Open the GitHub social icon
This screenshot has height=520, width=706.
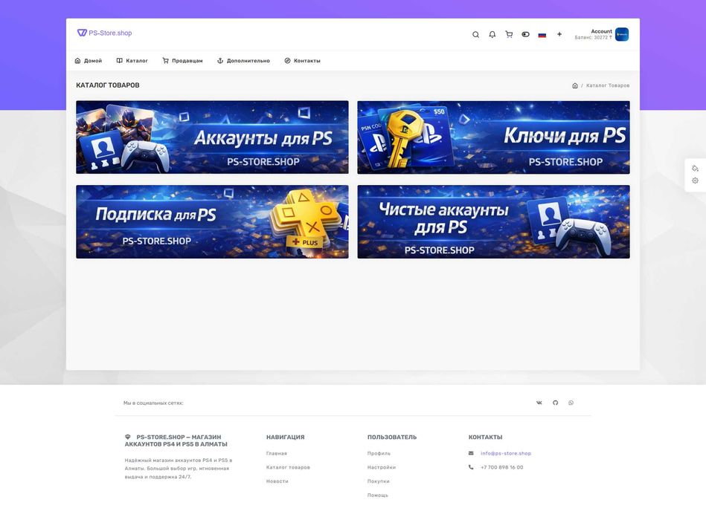pyautogui.click(x=555, y=403)
